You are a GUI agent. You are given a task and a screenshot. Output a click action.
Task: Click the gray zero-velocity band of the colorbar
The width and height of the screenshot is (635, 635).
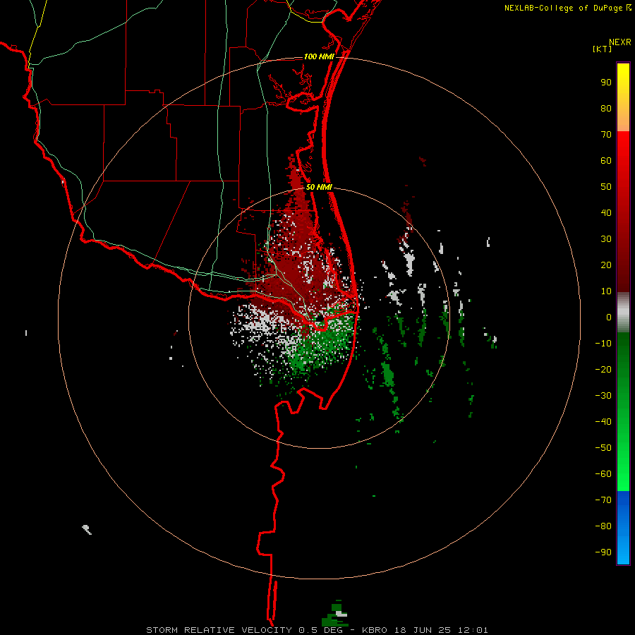(x=623, y=313)
